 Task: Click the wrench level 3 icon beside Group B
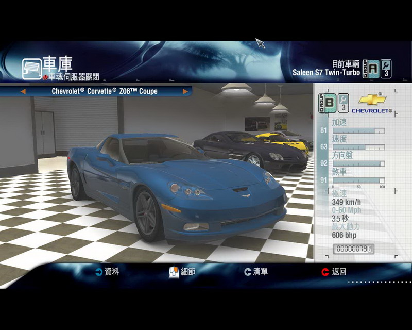click(343, 103)
